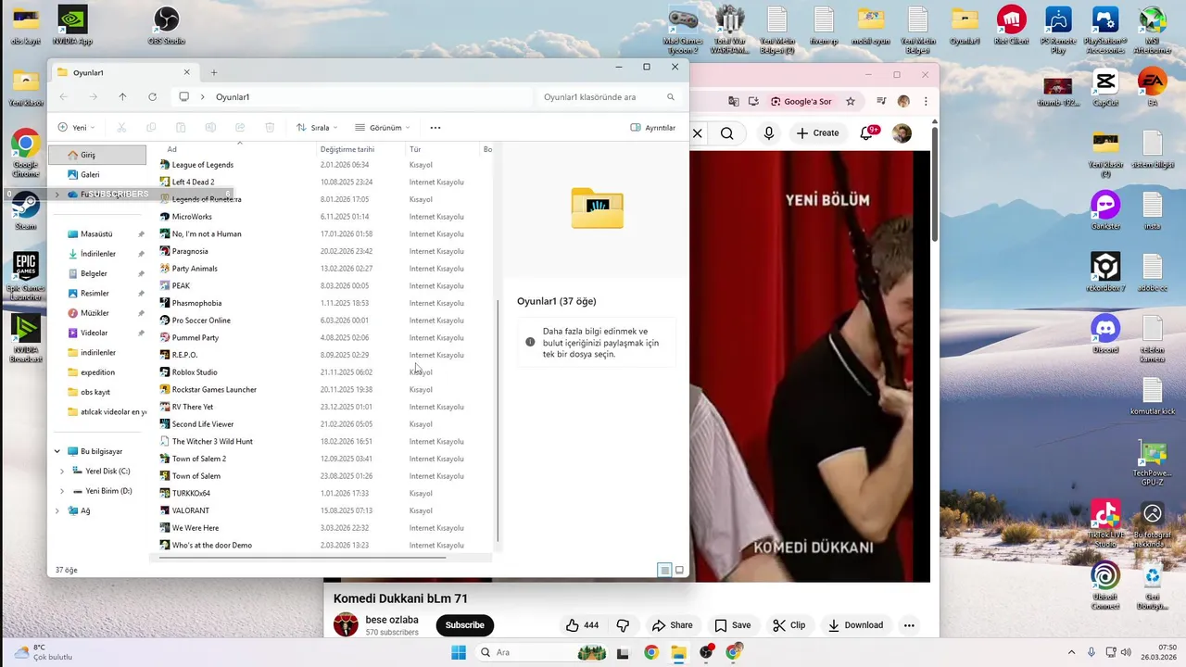Click the YouTube voice search microphone
This screenshot has width=1186, height=667.
pyautogui.click(x=769, y=133)
